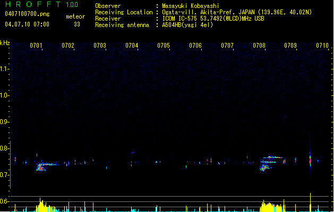This screenshot has width=334, height=212.
Task: Click the 0704 time marker
Action: point(132,46)
